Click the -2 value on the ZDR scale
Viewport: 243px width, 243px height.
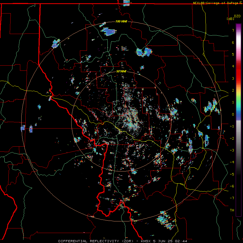click(232, 138)
